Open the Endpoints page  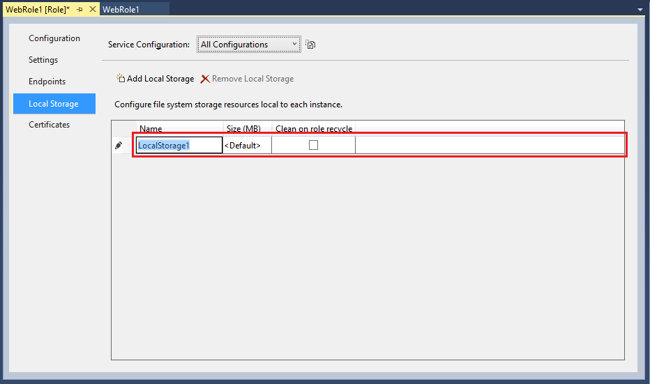47,82
